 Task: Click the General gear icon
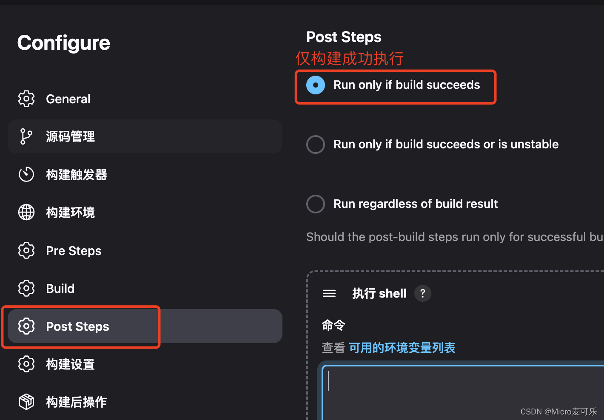26,99
